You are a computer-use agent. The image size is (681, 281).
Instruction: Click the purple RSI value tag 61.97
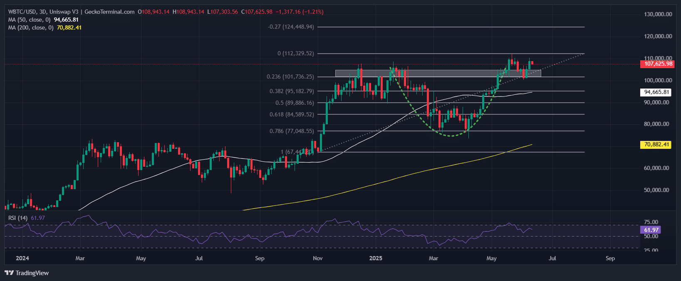[x=650, y=230]
